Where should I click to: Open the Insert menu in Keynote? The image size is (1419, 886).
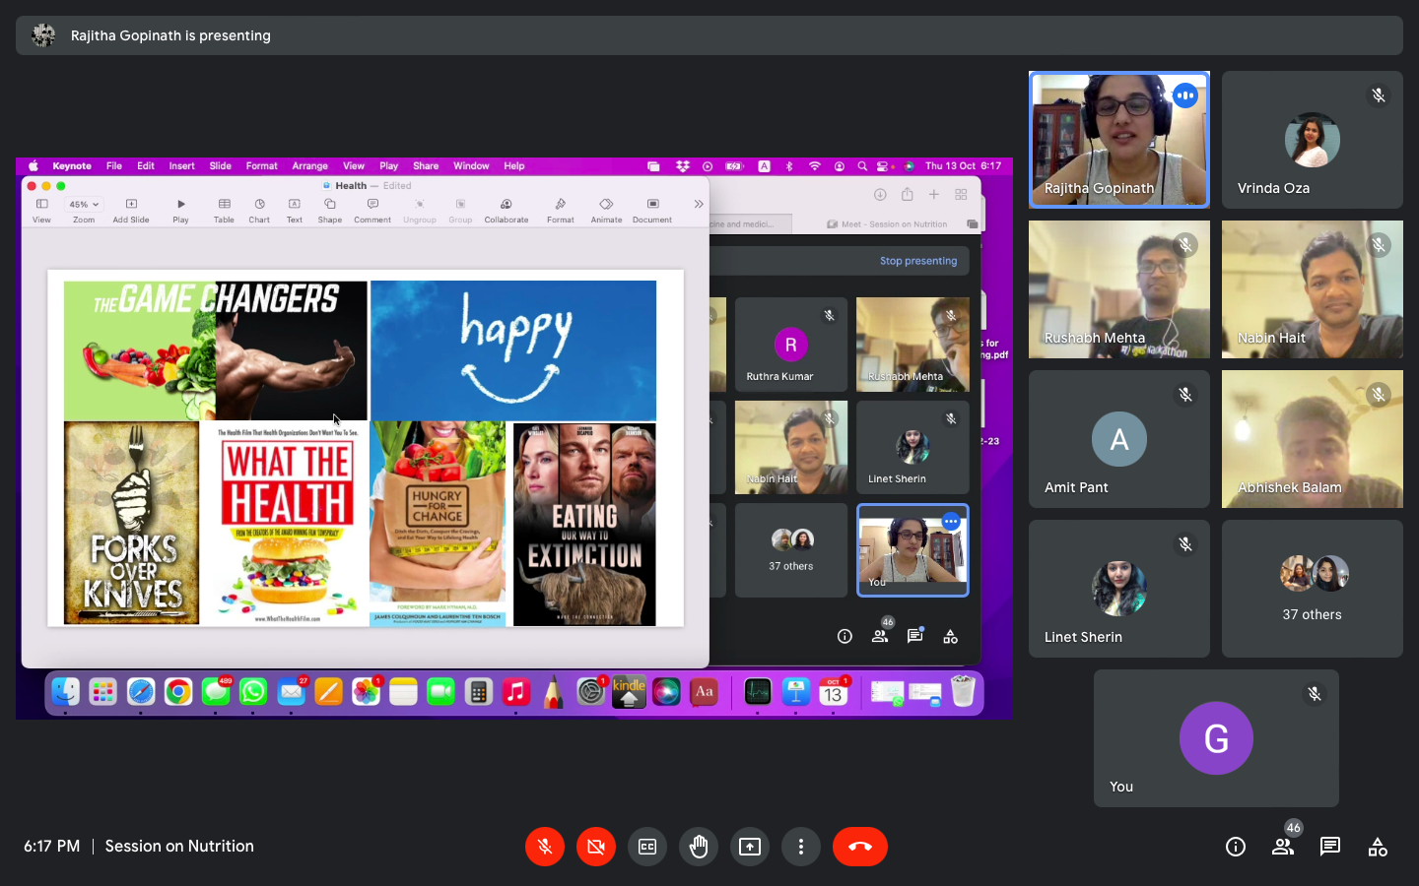coord(181,166)
